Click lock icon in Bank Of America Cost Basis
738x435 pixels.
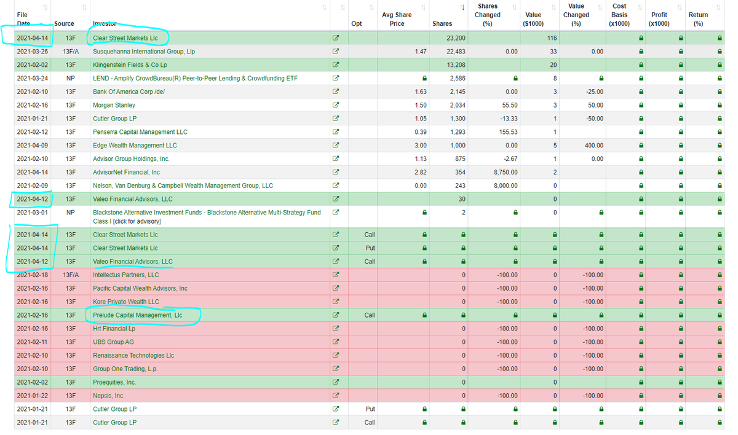641,92
